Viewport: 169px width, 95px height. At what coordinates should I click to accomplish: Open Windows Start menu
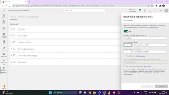(50, 93)
